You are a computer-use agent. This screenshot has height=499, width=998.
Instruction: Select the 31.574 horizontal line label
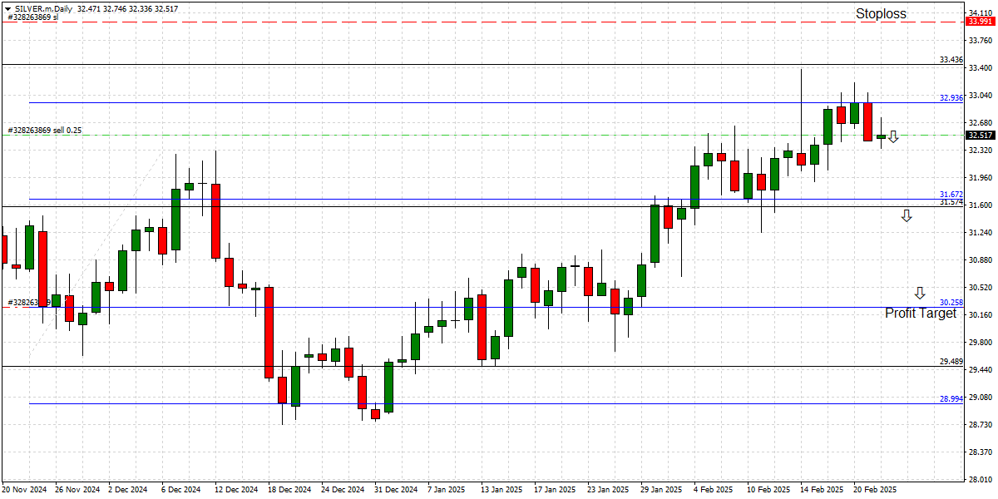coord(951,203)
